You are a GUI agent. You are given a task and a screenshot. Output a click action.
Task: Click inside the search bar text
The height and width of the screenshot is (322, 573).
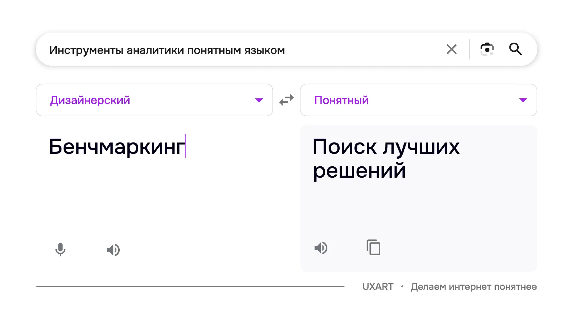[167, 50]
